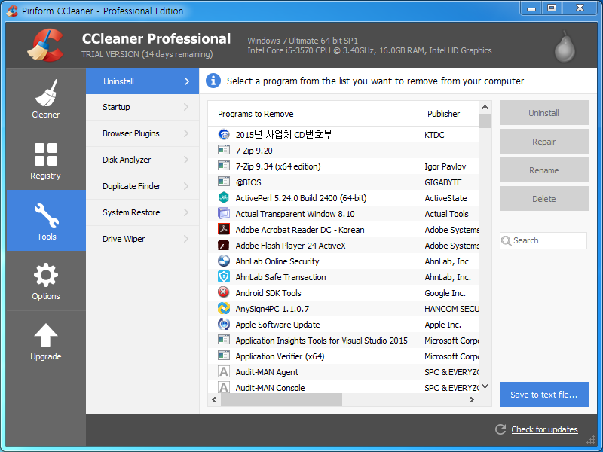Click the vertical scrollbar down arrow

coord(485,386)
